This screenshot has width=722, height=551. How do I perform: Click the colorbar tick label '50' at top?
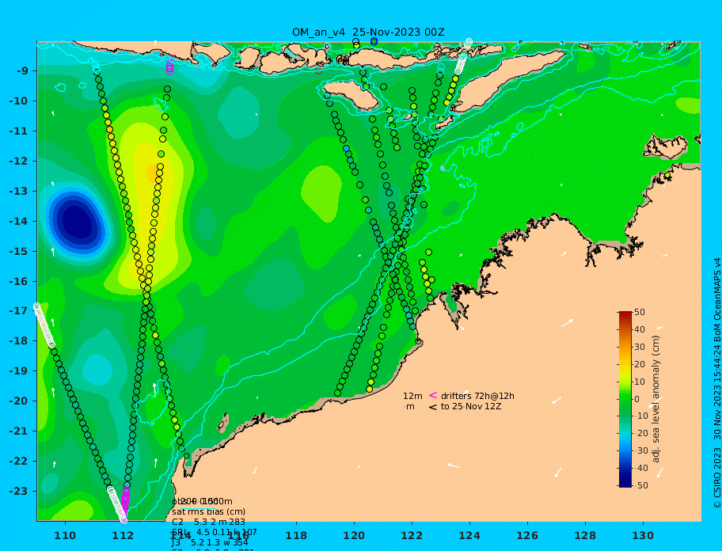tap(640, 312)
